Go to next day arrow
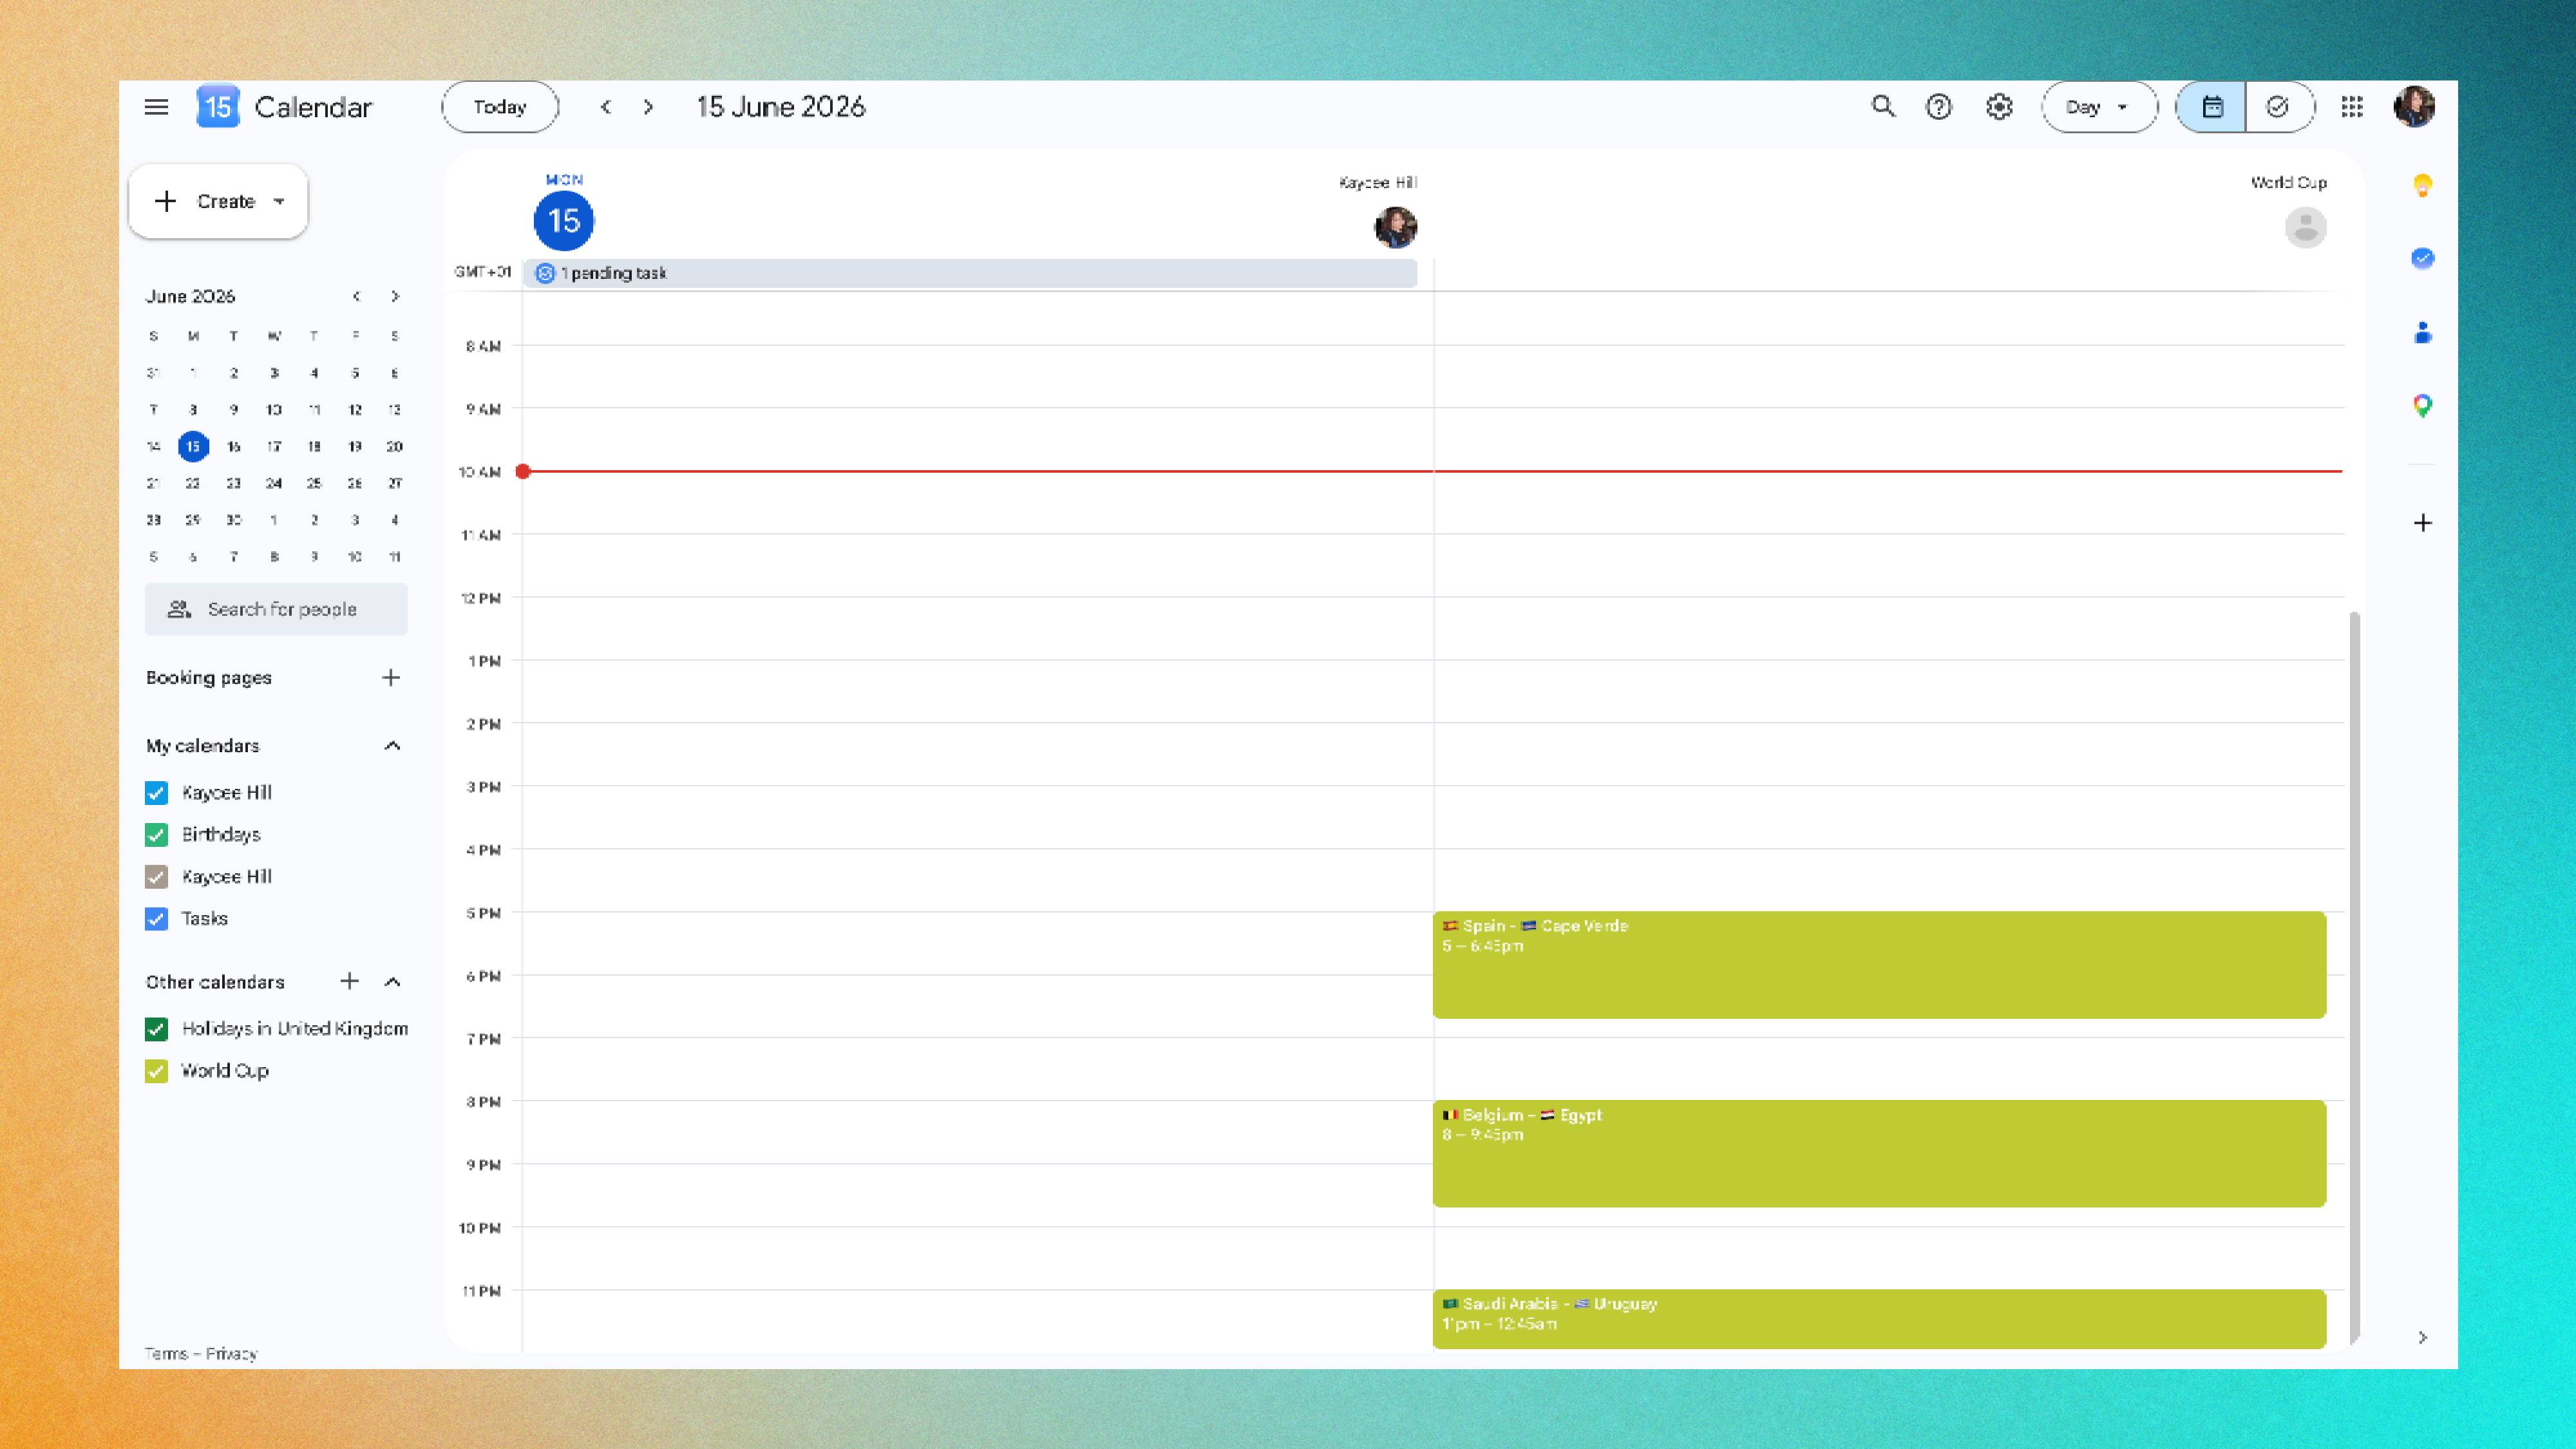Image resolution: width=2576 pixels, height=1449 pixels. (x=648, y=107)
